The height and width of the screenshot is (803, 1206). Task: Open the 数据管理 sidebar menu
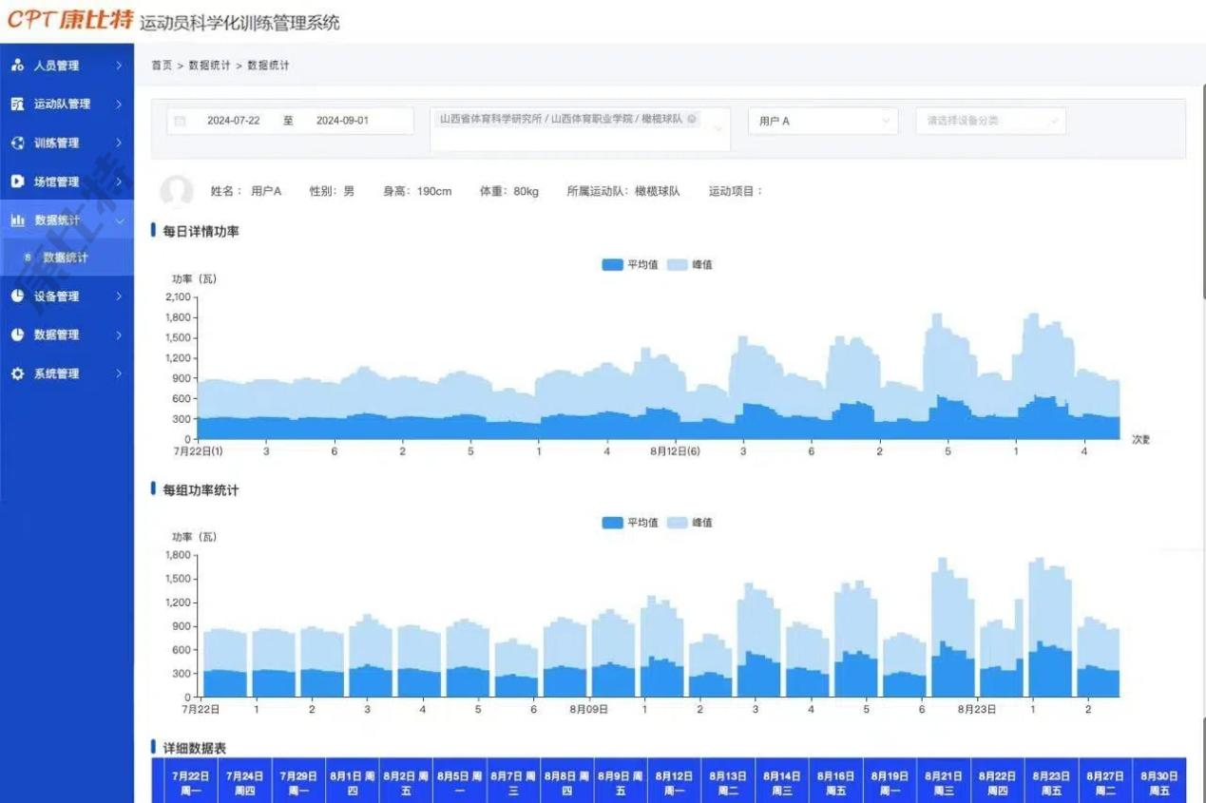(x=67, y=335)
